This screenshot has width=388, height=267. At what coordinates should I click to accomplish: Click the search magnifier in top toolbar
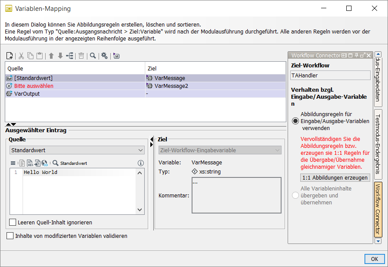(x=93, y=56)
